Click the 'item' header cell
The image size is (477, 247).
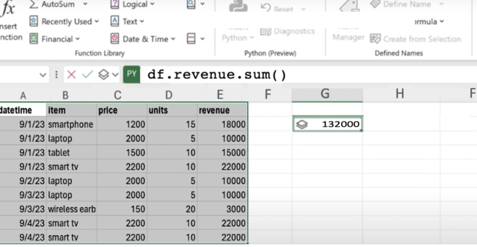[72, 110]
